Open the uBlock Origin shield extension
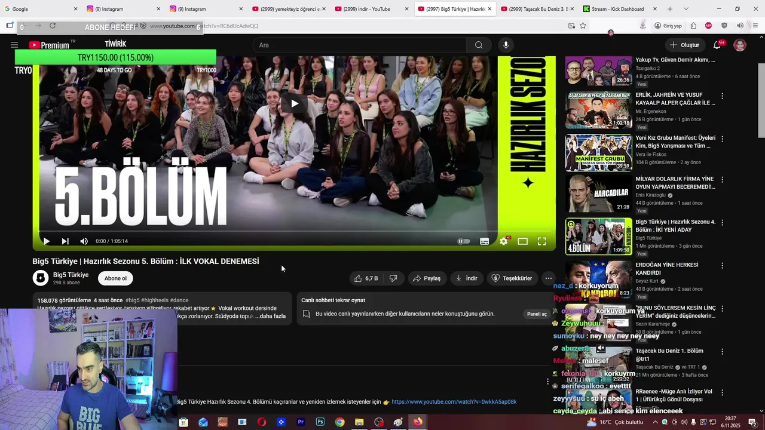765x430 pixels. pos(724,26)
